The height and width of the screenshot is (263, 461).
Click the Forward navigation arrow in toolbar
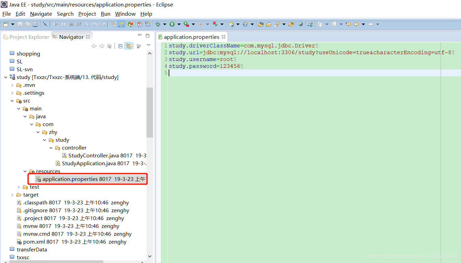coord(370,24)
